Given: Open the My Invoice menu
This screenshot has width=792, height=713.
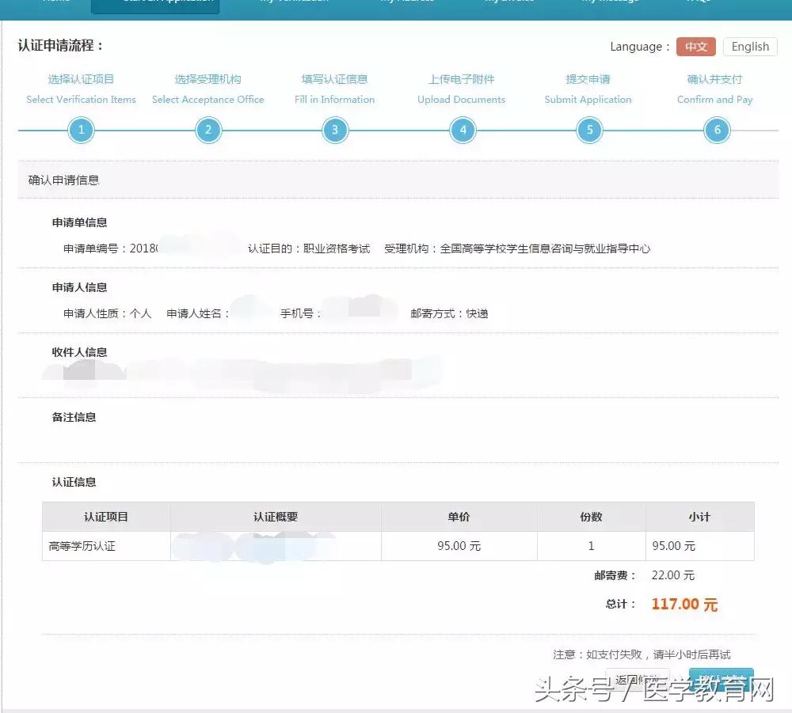Looking at the screenshot, I should 508,4.
